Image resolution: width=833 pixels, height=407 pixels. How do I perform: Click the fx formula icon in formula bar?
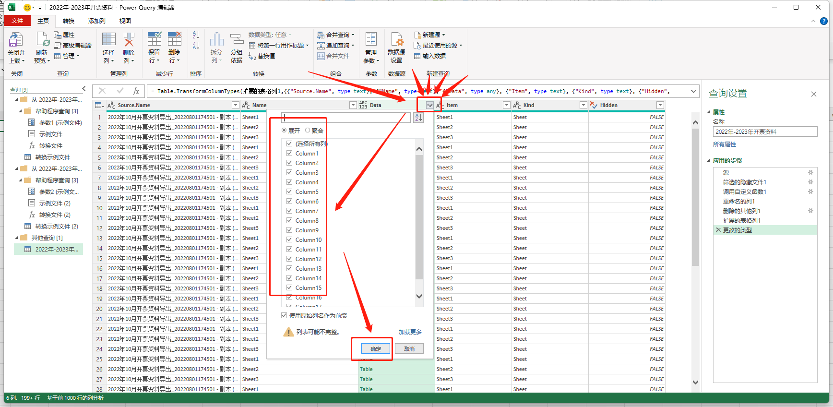click(136, 91)
